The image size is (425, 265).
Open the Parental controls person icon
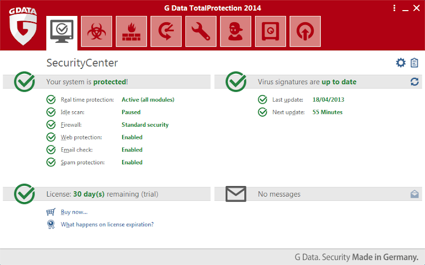pyautogui.click(x=235, y=31)
